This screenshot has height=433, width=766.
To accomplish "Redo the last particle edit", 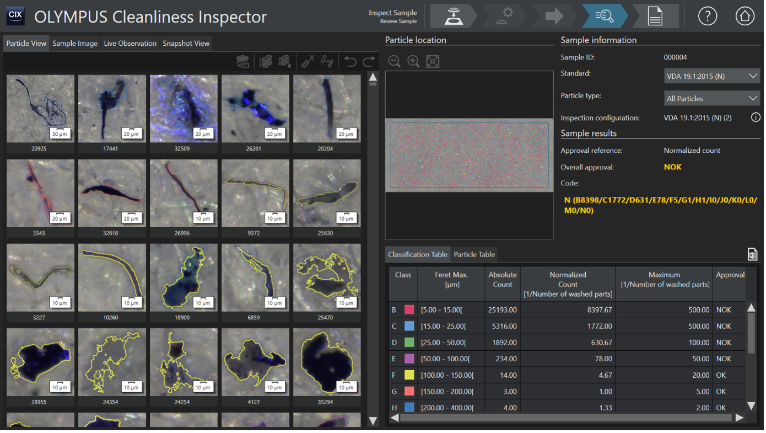I will coord(369,61).
